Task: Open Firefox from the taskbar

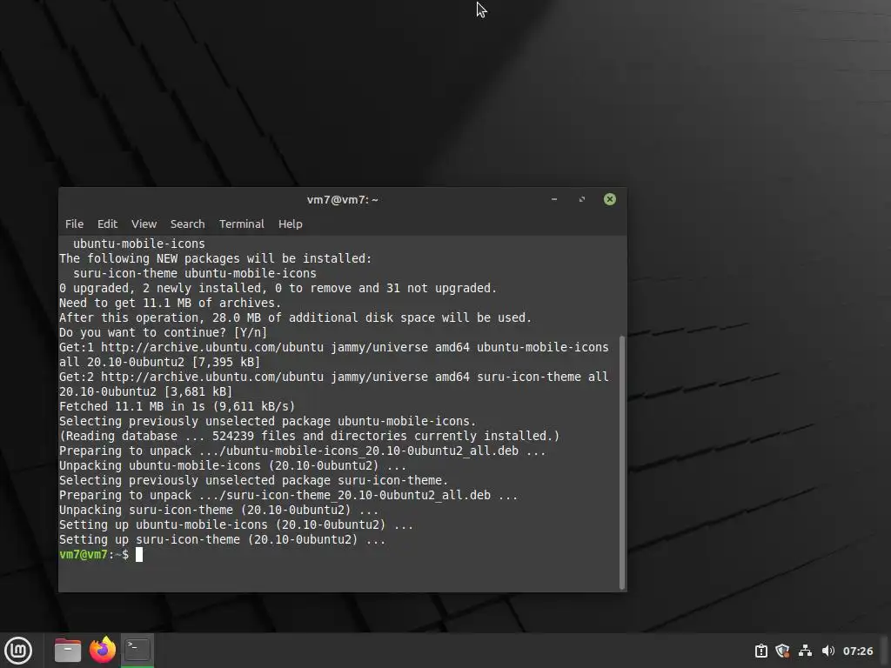Action: coord(103,650)
